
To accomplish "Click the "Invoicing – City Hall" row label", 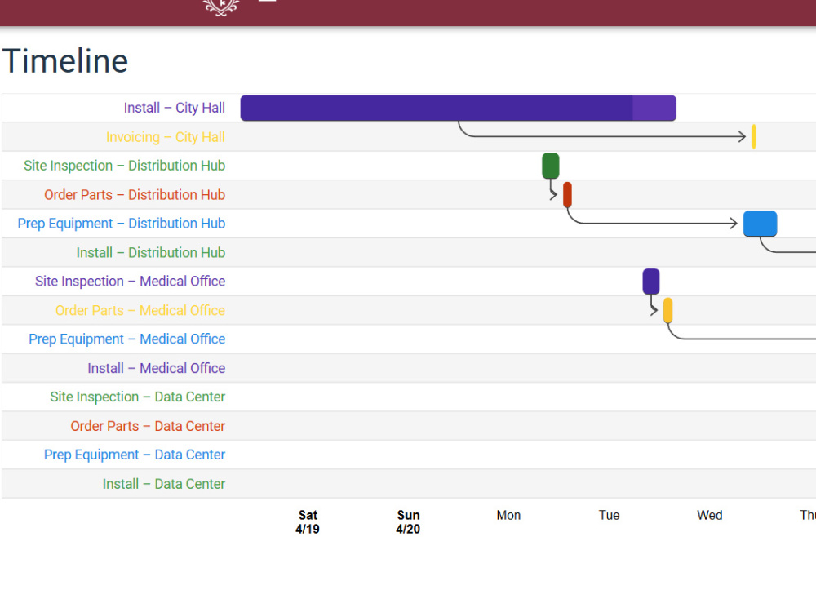I will pyautogui.click(x=166, y=137).
